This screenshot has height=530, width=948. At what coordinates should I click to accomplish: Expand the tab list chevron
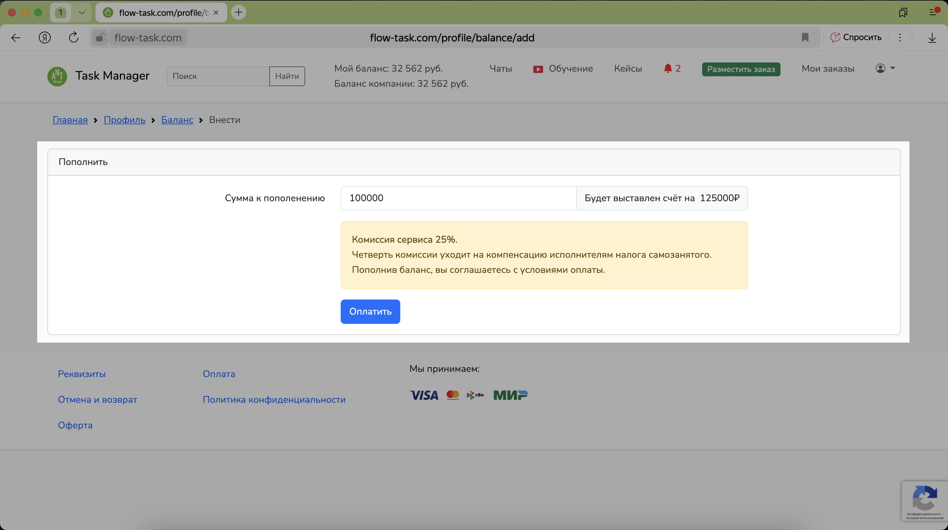(82, 12)
